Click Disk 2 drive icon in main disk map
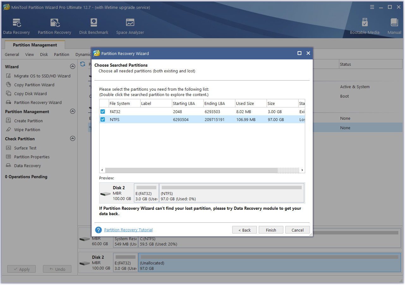The image size is (405, 285). [85, 263]
